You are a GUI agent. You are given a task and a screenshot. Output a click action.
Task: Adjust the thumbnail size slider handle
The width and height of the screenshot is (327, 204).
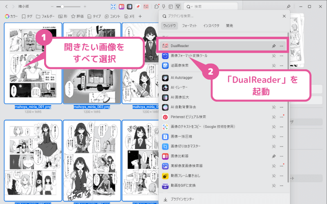click(x=62, y=7)
